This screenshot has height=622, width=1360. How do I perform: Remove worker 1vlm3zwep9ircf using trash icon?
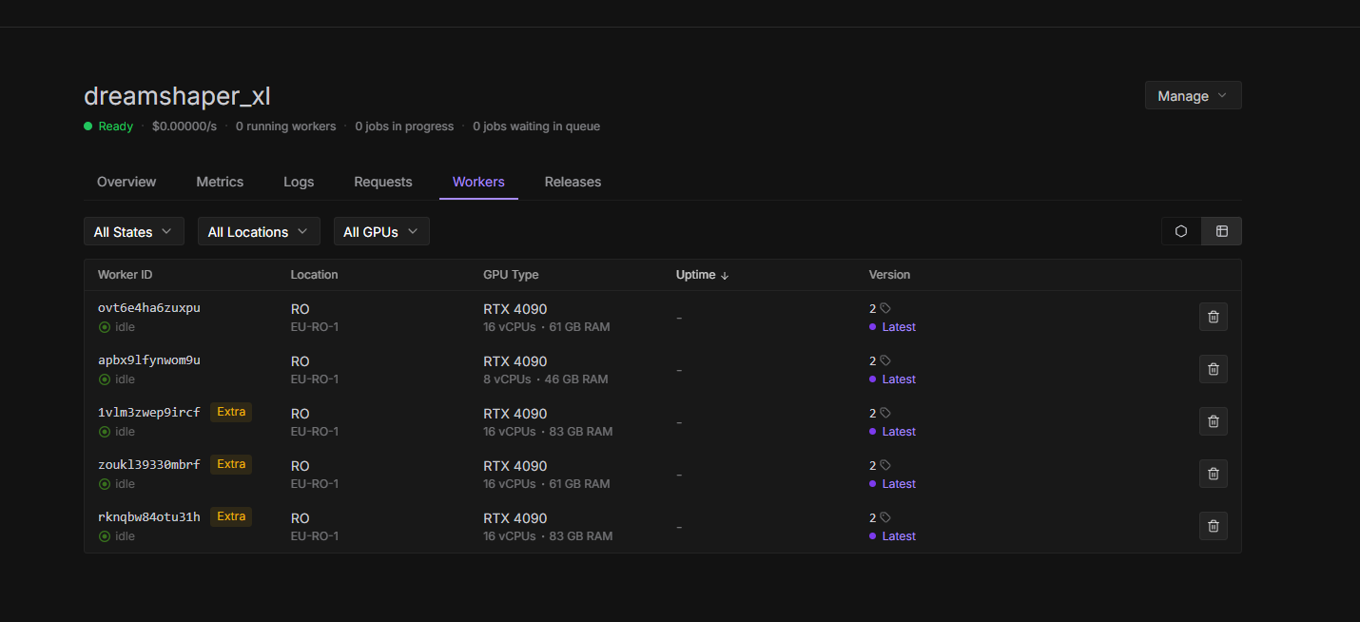[1213, 421]
